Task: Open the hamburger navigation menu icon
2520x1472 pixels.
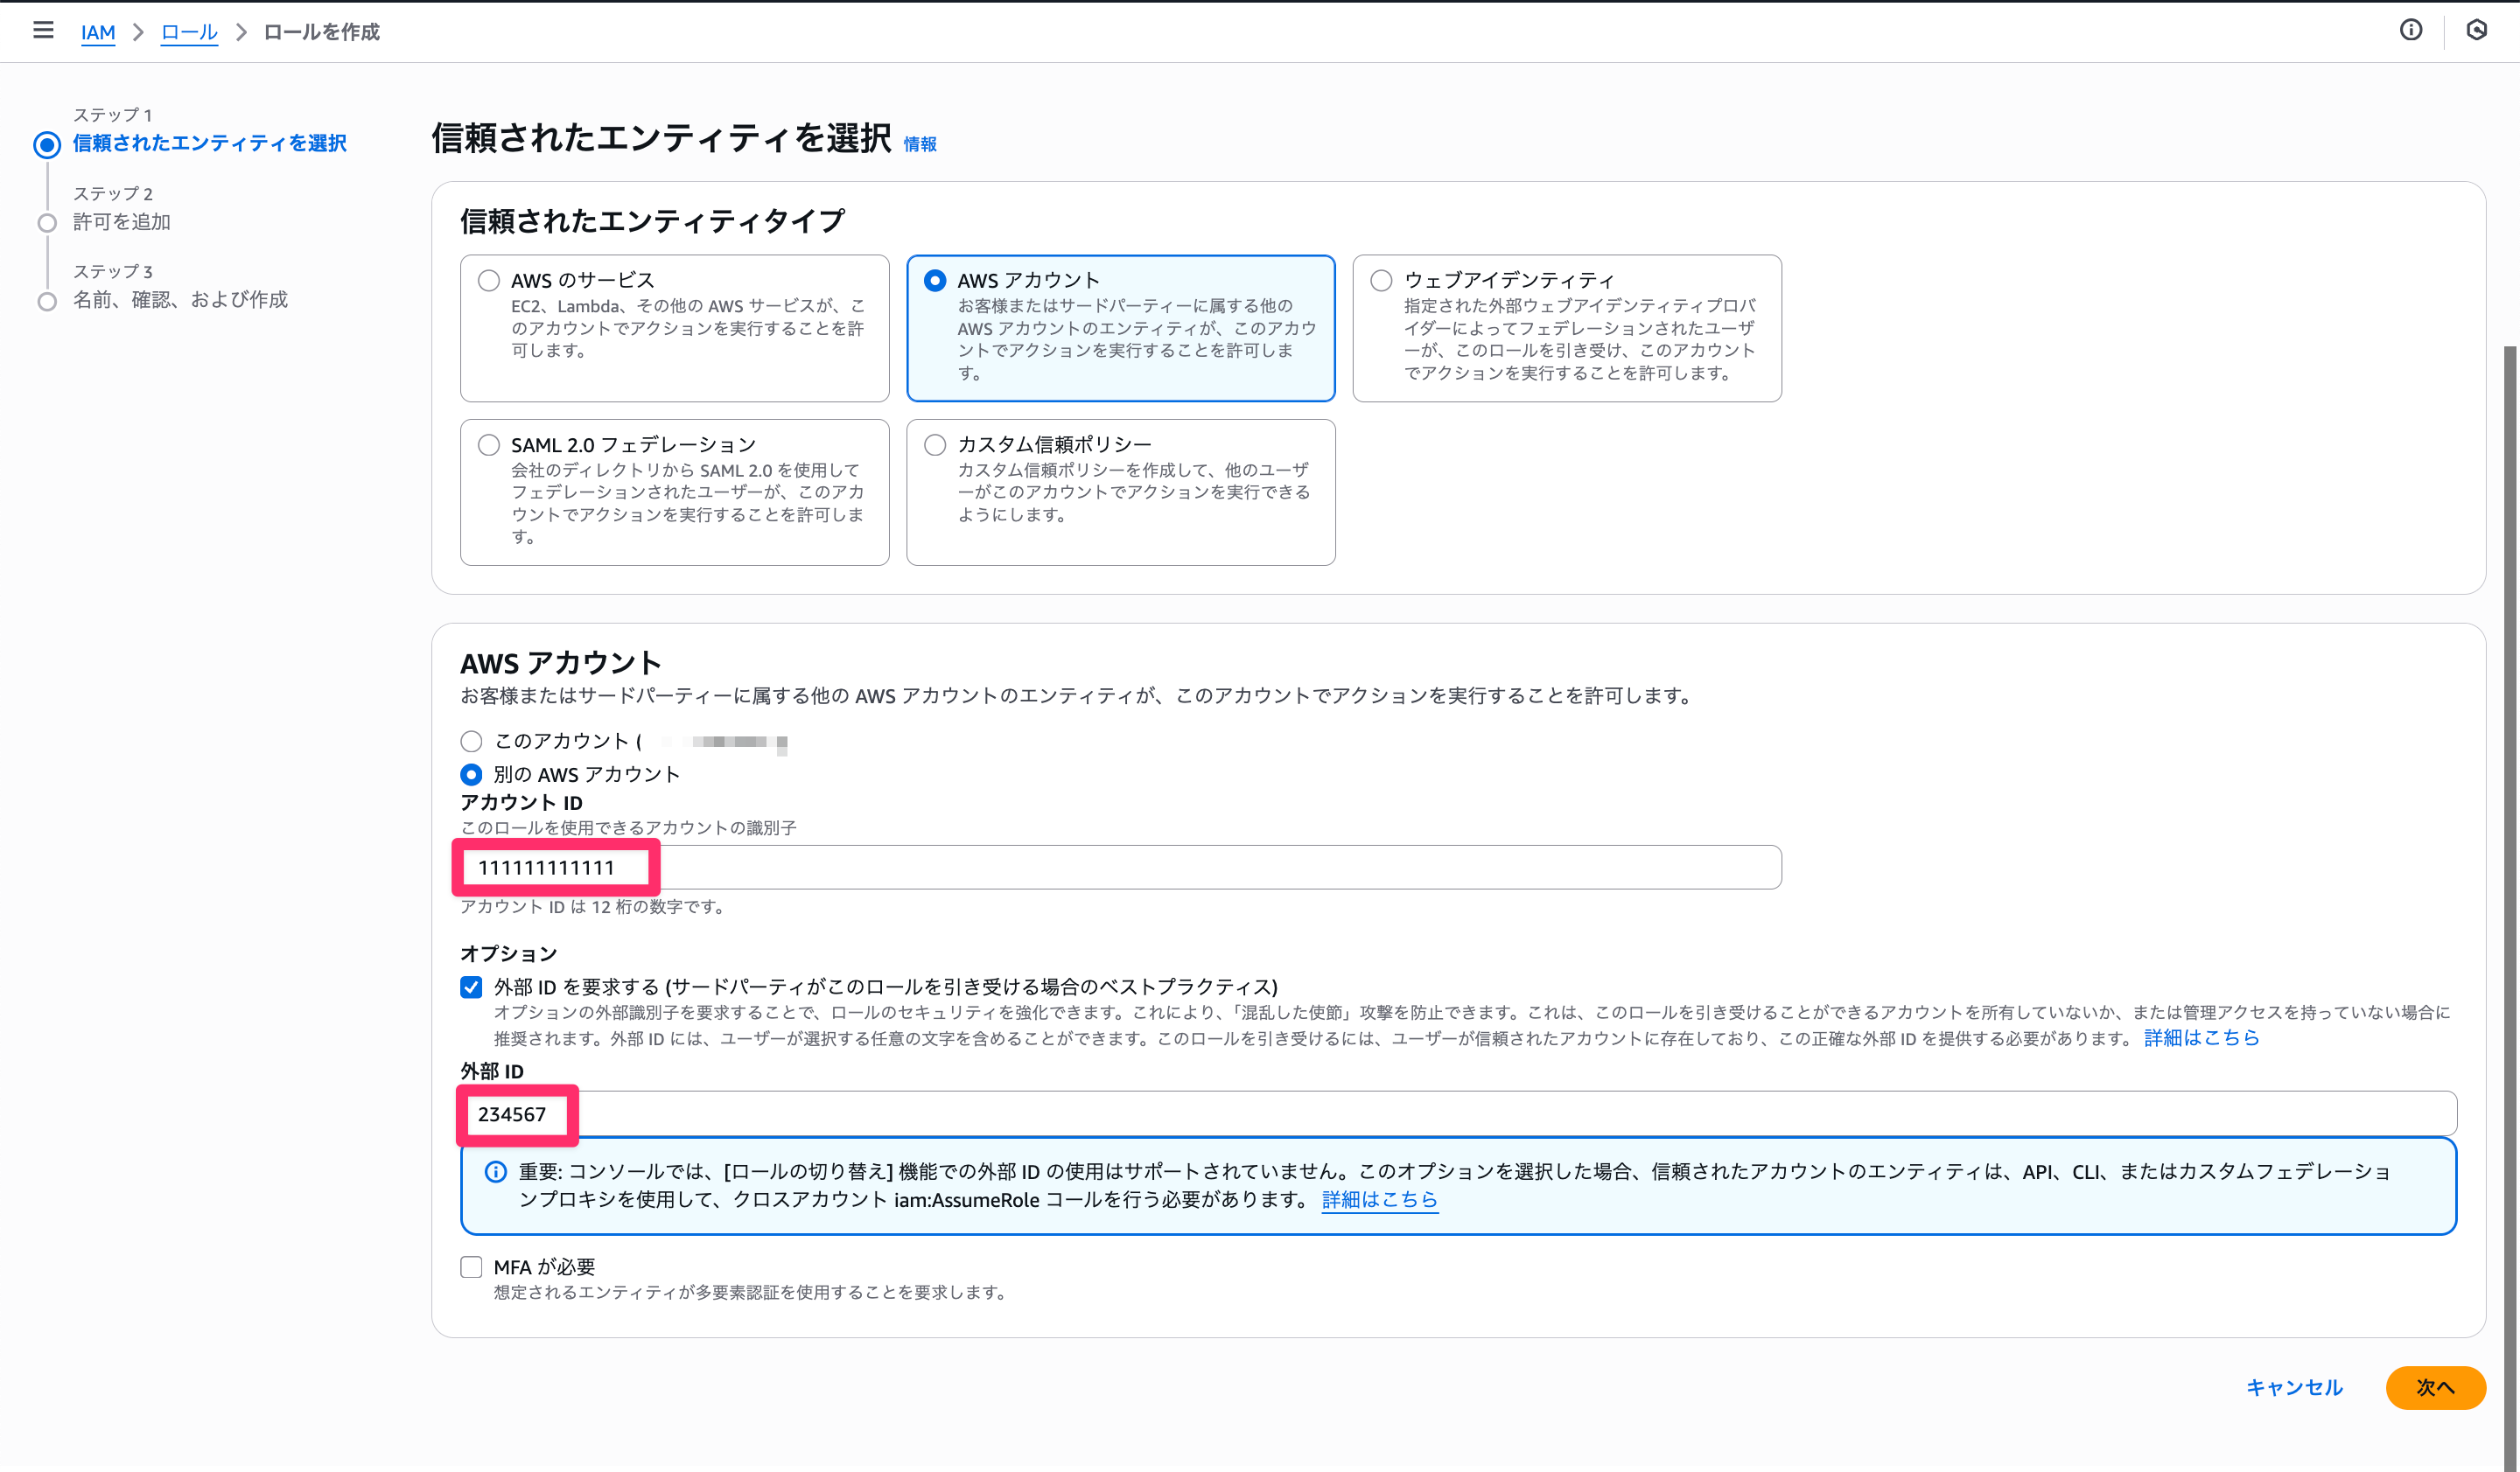Action: [43, 30]
